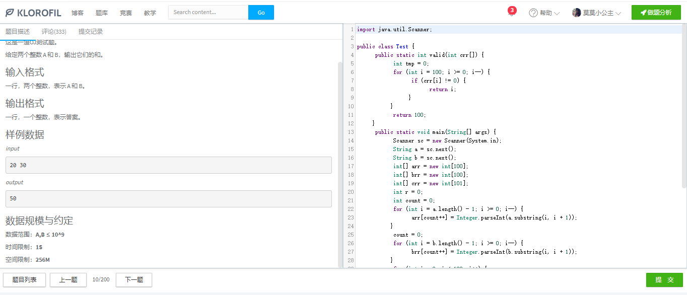The width and height of the screenshot is (687, 295).
Task: Open the 题库 menu
Action: [102, 13]
